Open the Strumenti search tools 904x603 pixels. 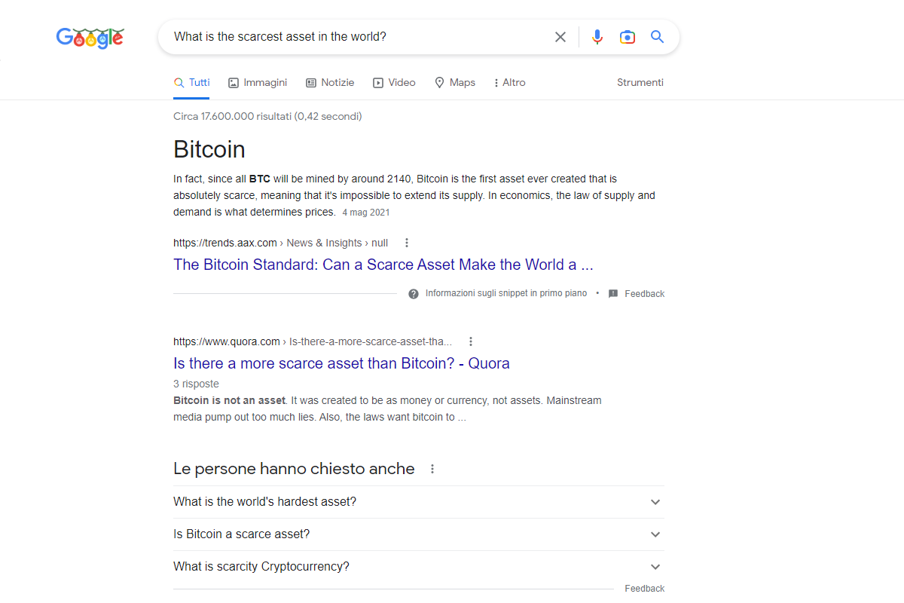640,82
